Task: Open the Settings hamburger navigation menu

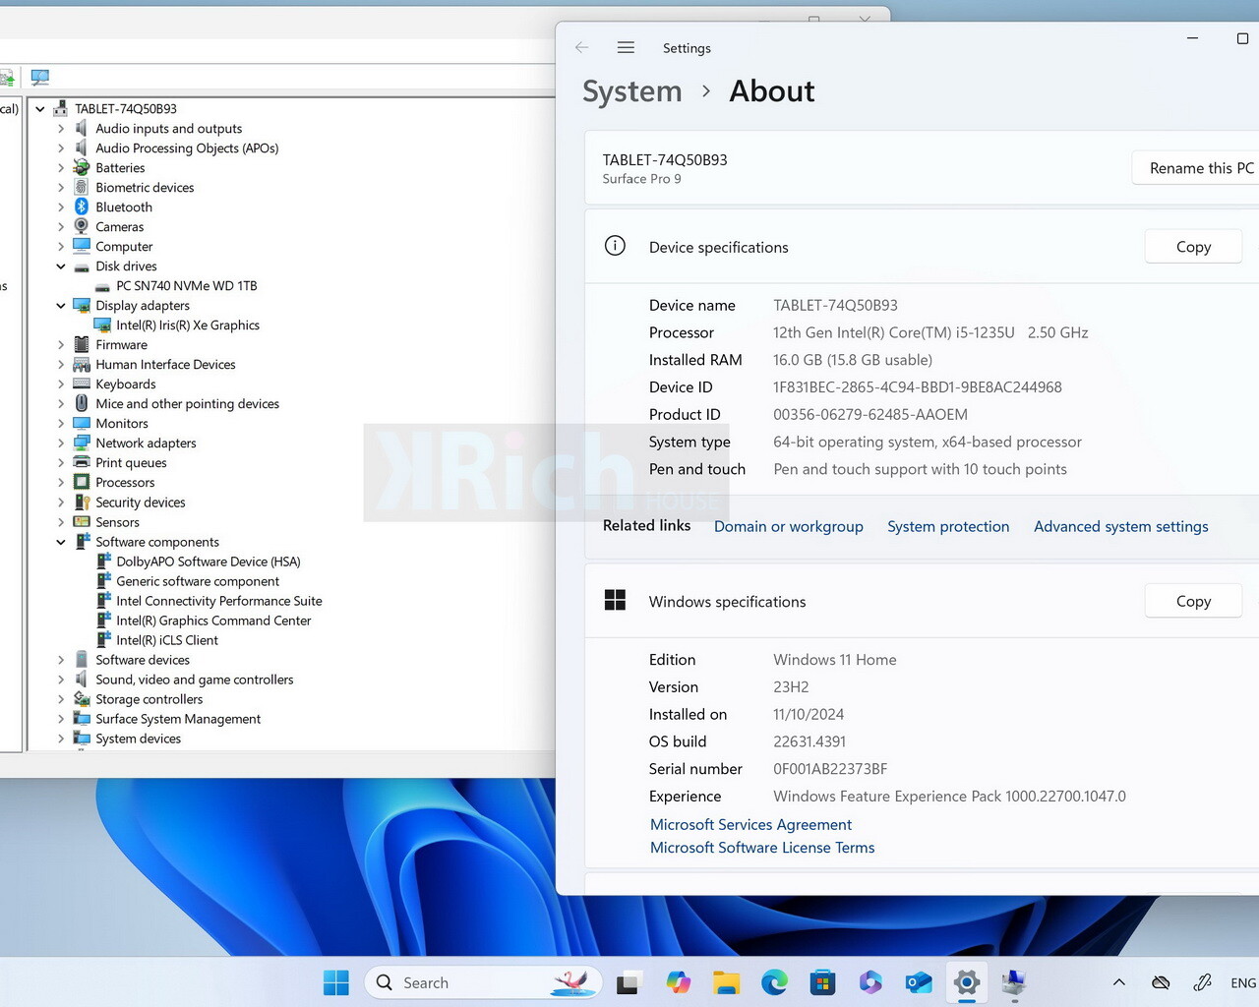Action: point(626,47)
